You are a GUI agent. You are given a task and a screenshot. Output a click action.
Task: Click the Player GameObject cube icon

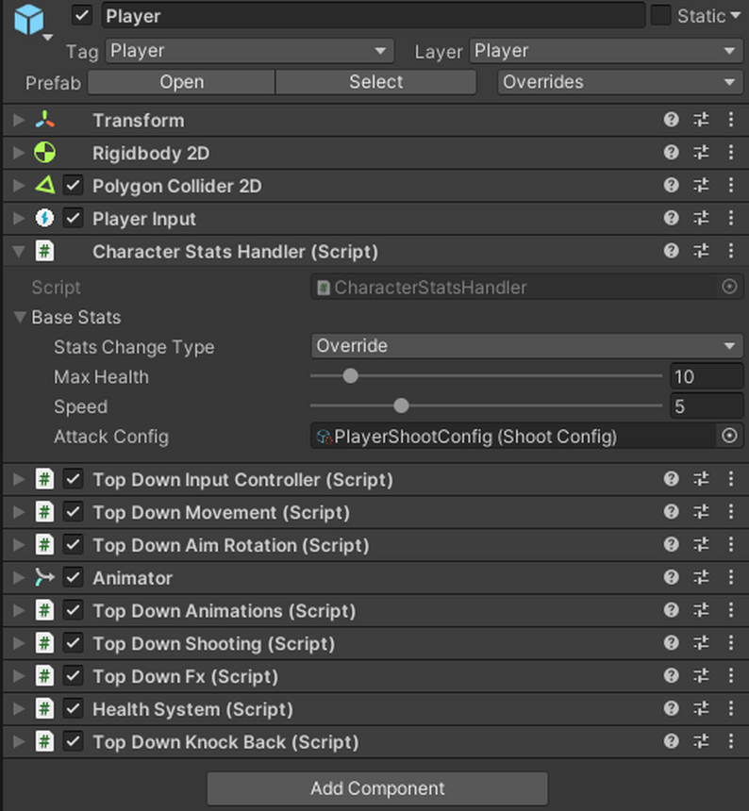(x=29, y=19)
